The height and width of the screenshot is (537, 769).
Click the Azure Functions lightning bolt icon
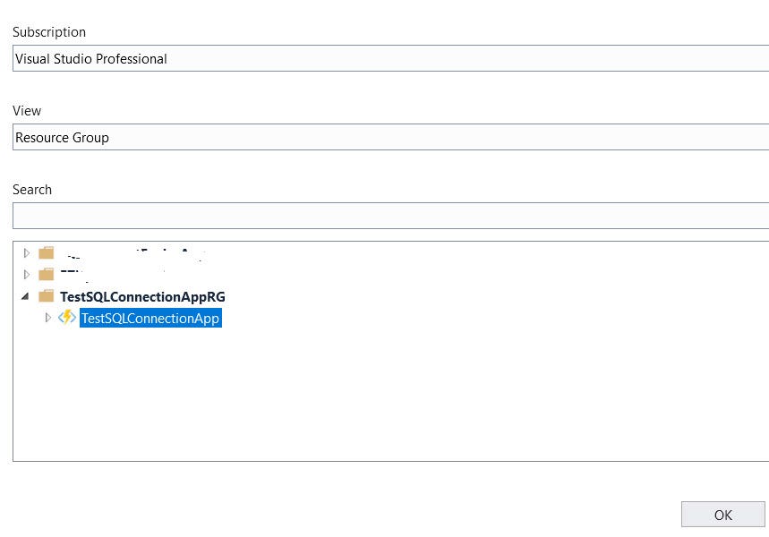coord(67,318)
